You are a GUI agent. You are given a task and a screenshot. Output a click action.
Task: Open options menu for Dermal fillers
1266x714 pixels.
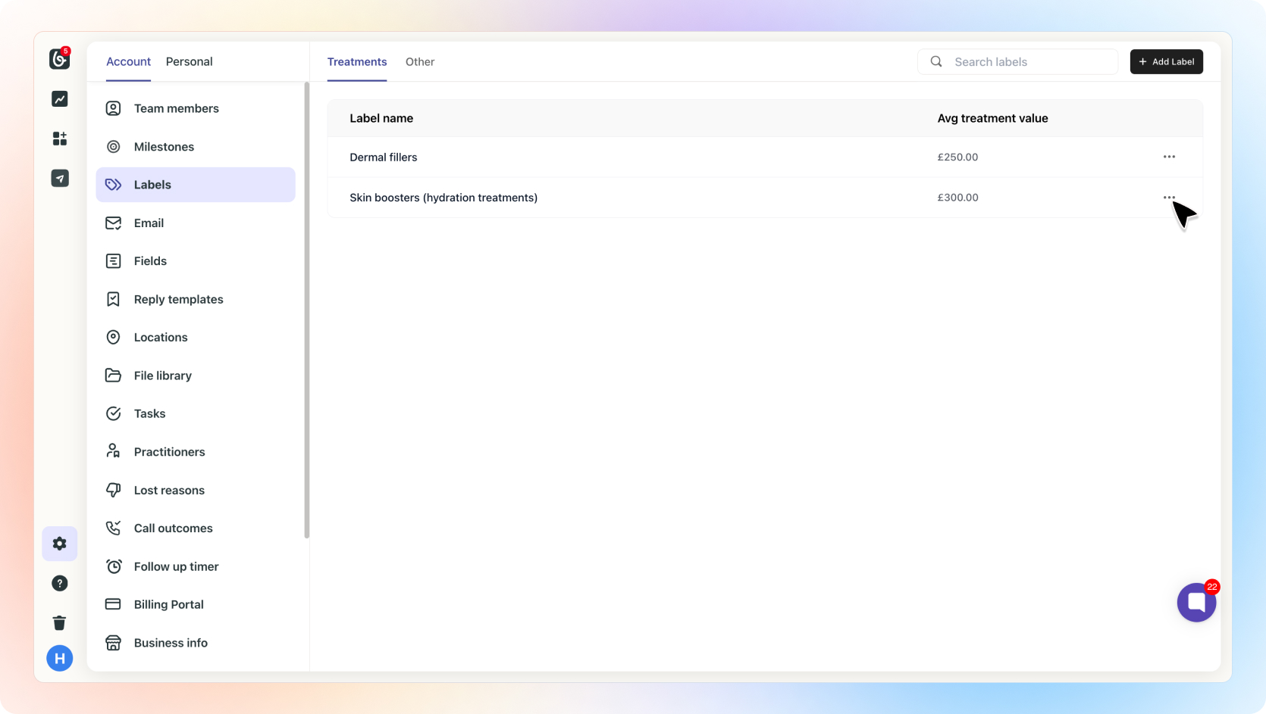(x=1169, y=157)
